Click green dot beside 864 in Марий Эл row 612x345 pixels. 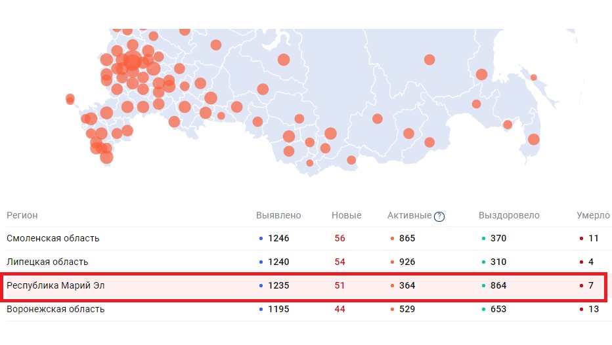[x=483, y=286]
